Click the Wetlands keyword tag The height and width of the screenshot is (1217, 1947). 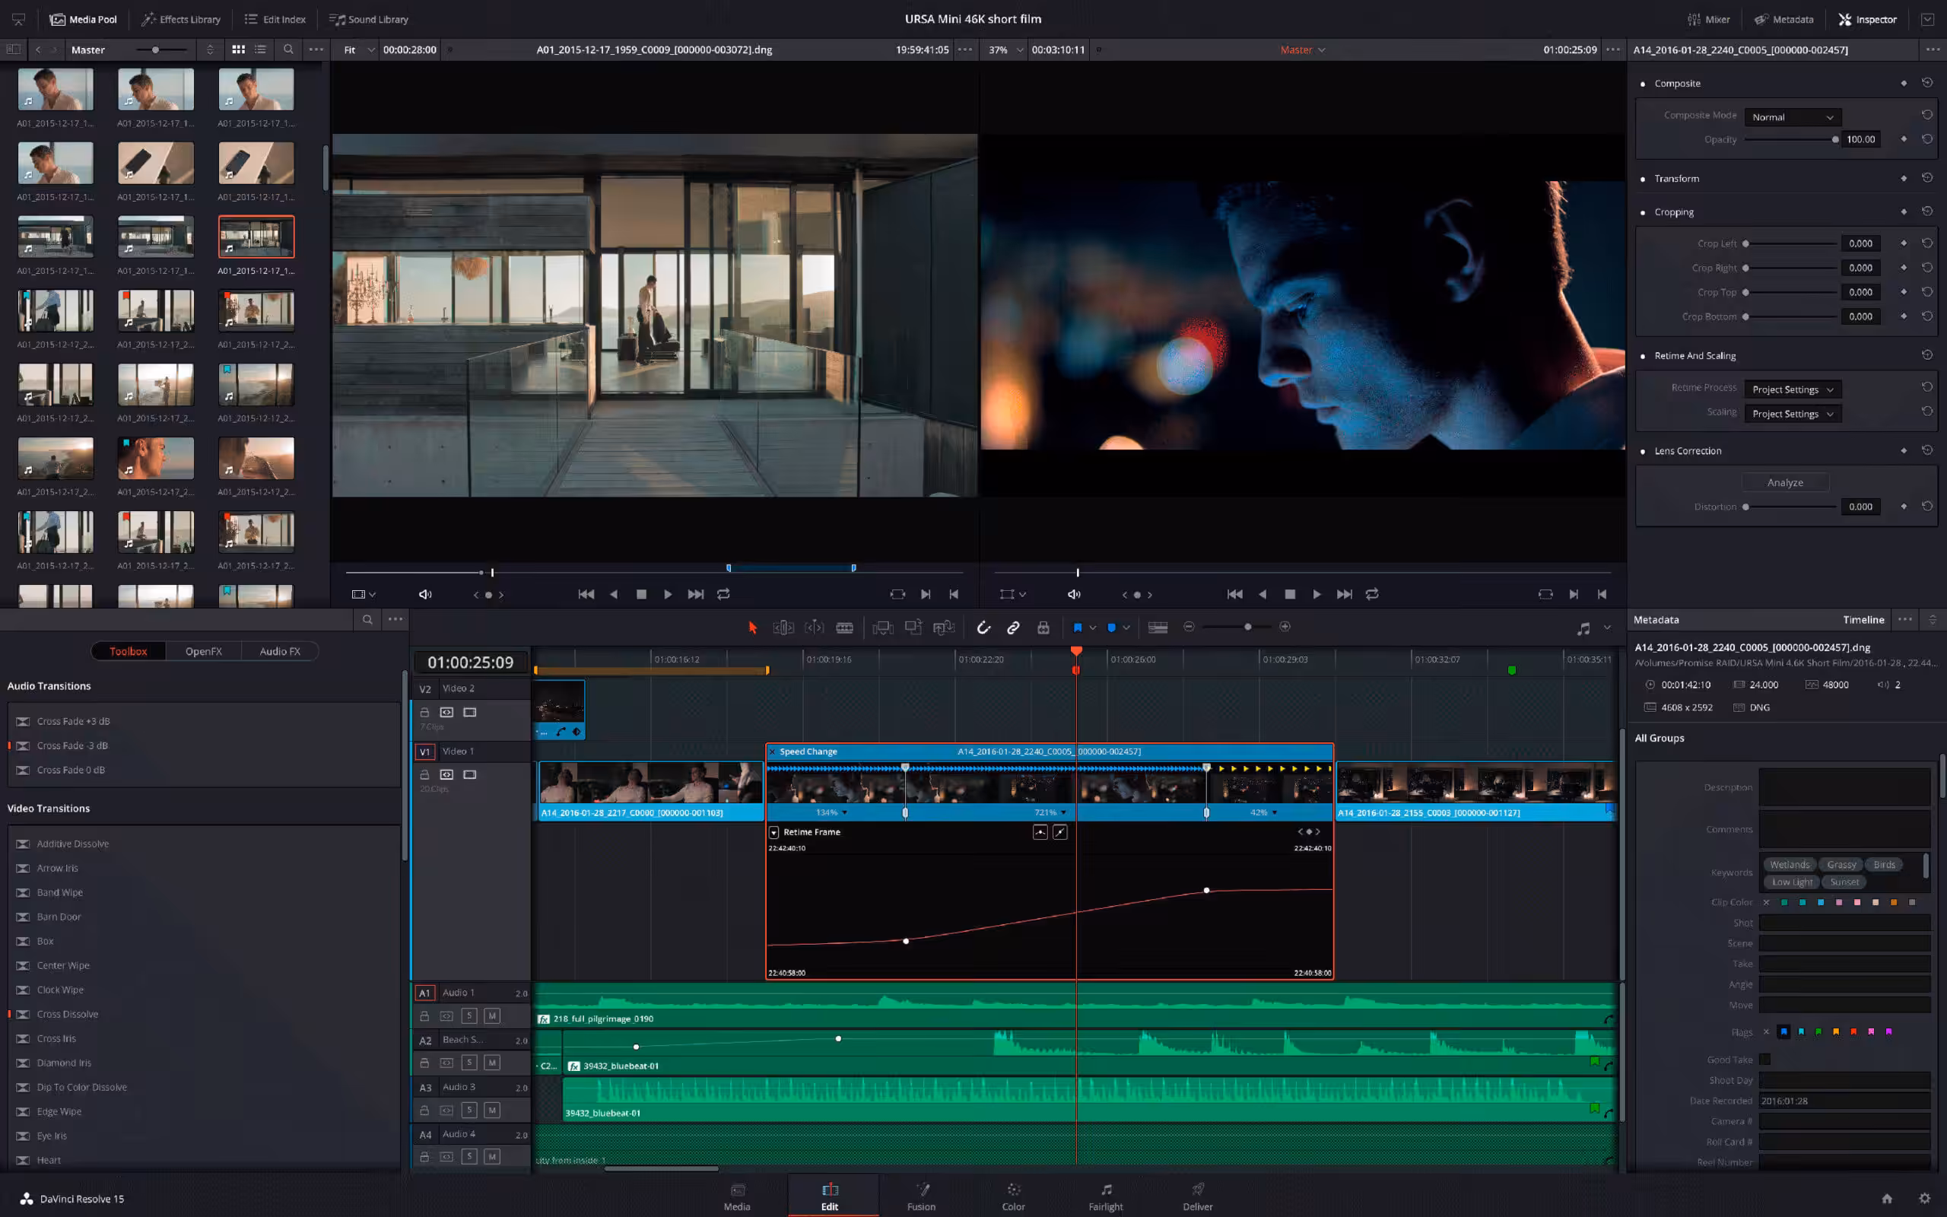pos(1790,865)
